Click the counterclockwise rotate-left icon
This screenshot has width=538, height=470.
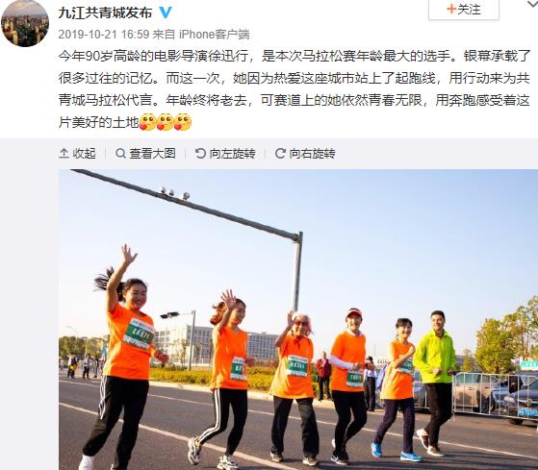coord(200,153)
